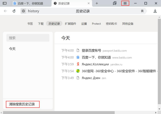
Task: Click the Yandex site icon in address bar
Action: [x=23, y=11]
